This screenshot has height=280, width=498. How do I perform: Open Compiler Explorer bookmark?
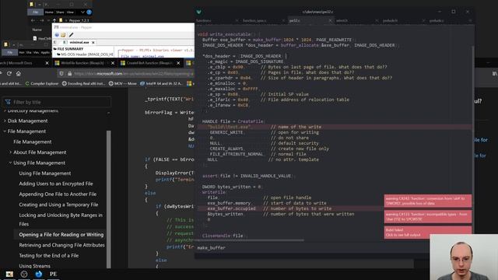[x=42, y=83]
